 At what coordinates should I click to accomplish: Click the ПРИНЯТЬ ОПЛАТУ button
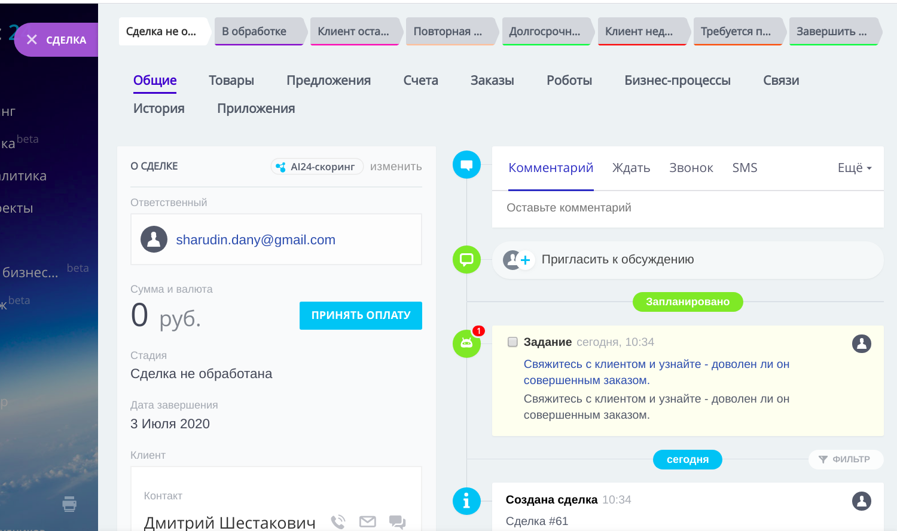tap(361, 315)
